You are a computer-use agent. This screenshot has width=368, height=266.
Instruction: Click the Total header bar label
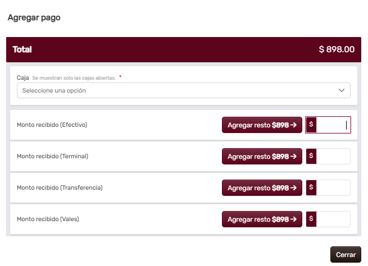tap(22, 49)
